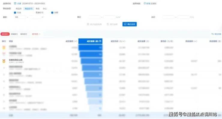The width and height of the screenshot is (222, 119).
Task: Click the unit switch icon at table's right
Action: [x=212, y=34]
